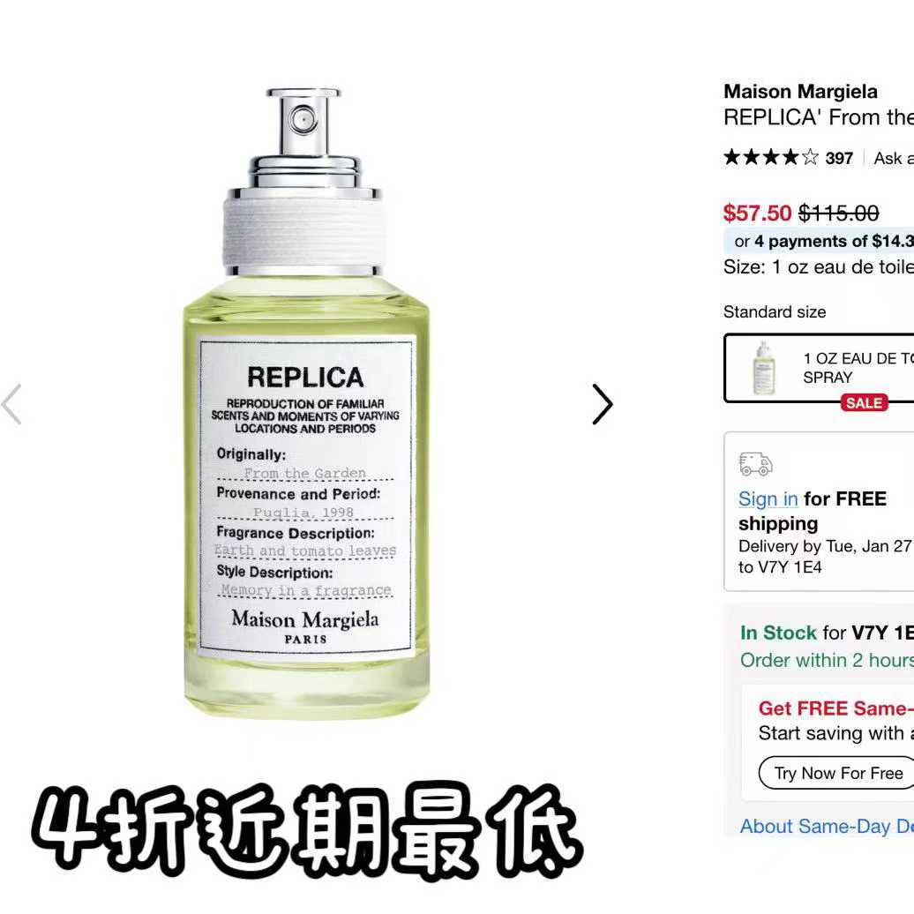Select the 1 oz bottle thumbnail
Viewport: 914px width, 914px height.
(x=764, y=369)
